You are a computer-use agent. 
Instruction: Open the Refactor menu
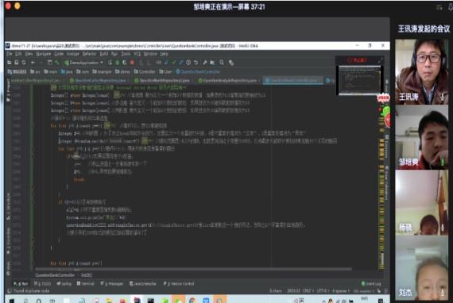click(x=89, y=54)
